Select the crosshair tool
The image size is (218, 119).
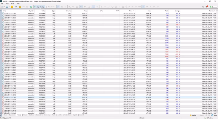tap(97, 7)
